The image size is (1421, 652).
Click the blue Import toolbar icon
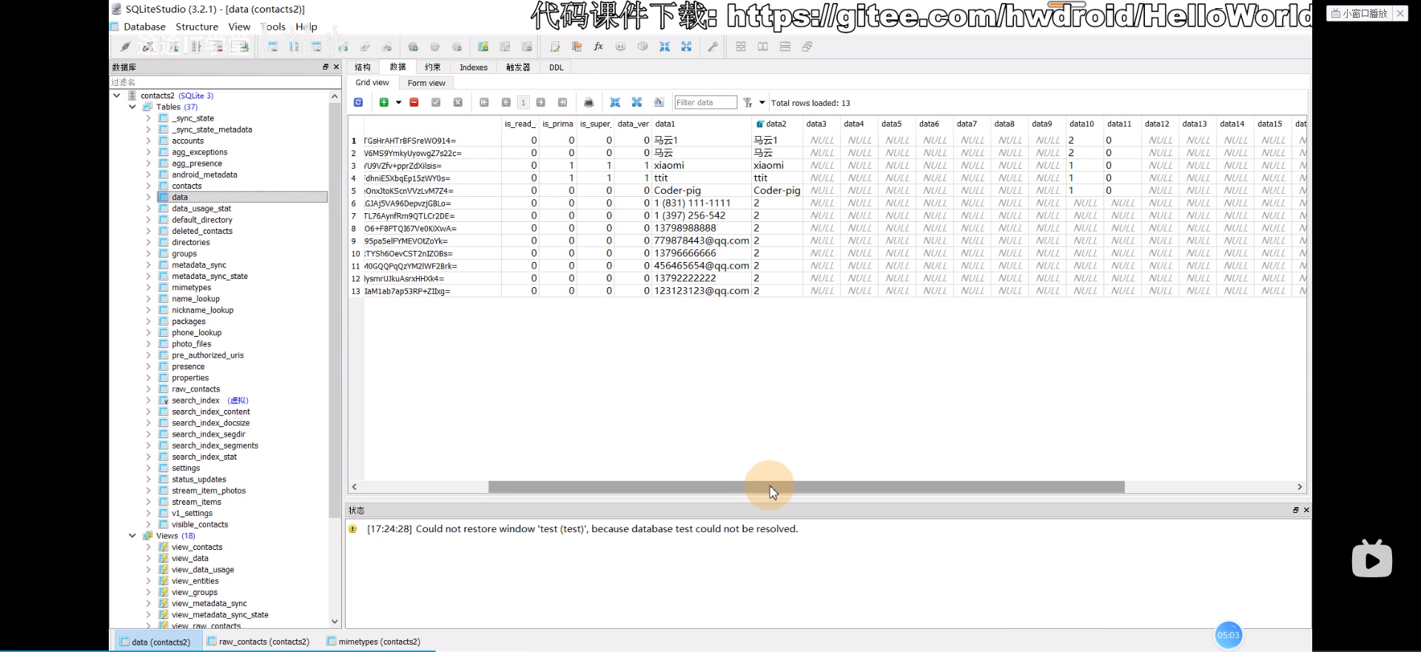click(x=665, y=47)
